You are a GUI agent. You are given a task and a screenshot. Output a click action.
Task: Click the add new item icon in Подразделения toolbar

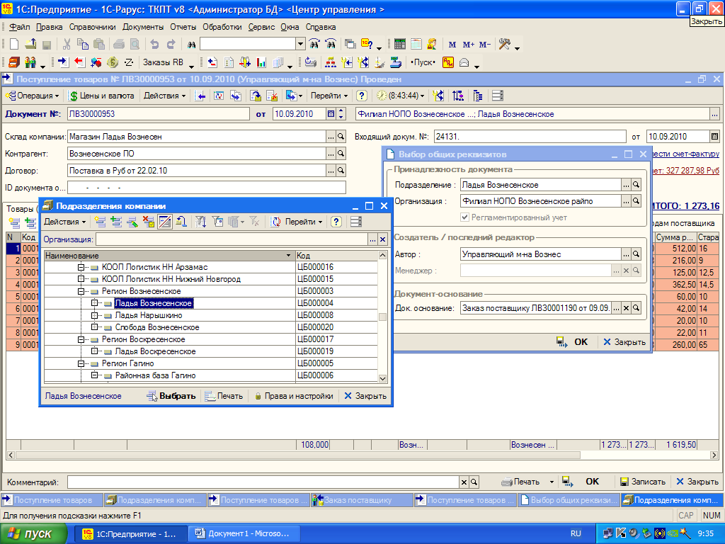(101, 222)
